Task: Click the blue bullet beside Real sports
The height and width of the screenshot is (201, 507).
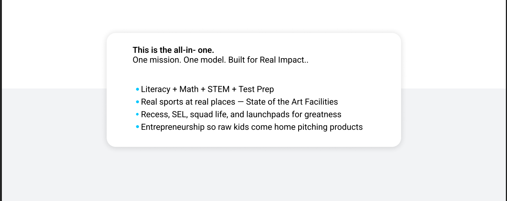Action: [x=137, y=102]
